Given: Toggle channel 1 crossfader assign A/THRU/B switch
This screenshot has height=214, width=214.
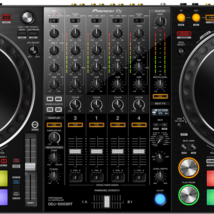Looking at the screenshot, I should [97, 178].
